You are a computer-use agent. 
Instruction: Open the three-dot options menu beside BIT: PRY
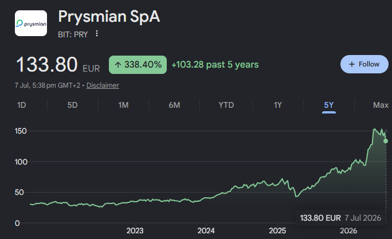[97, 33]
